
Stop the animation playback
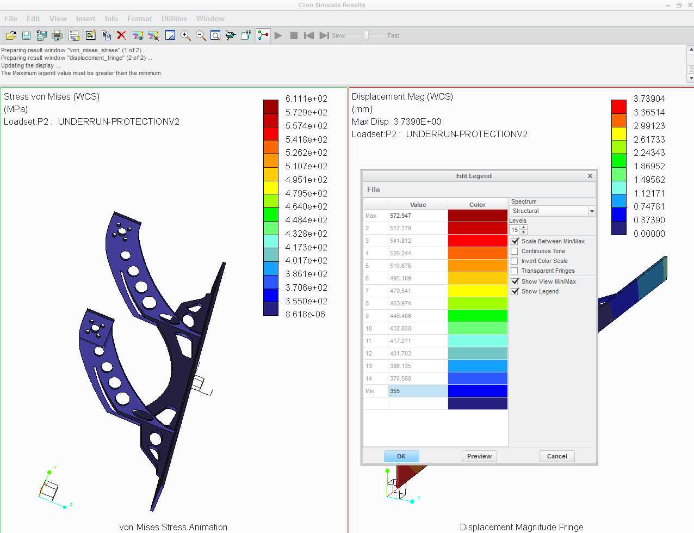point(294,35)
